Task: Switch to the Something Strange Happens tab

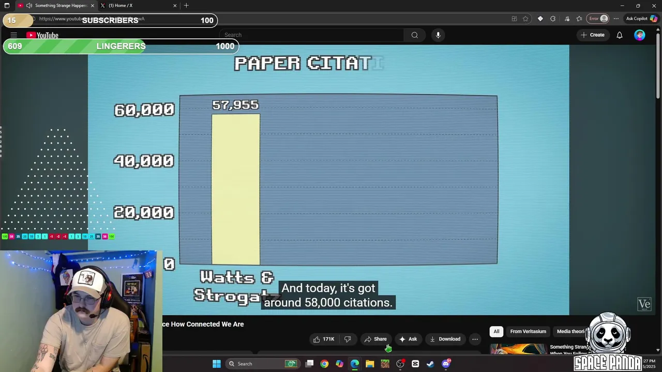Action: coord(56,6)
